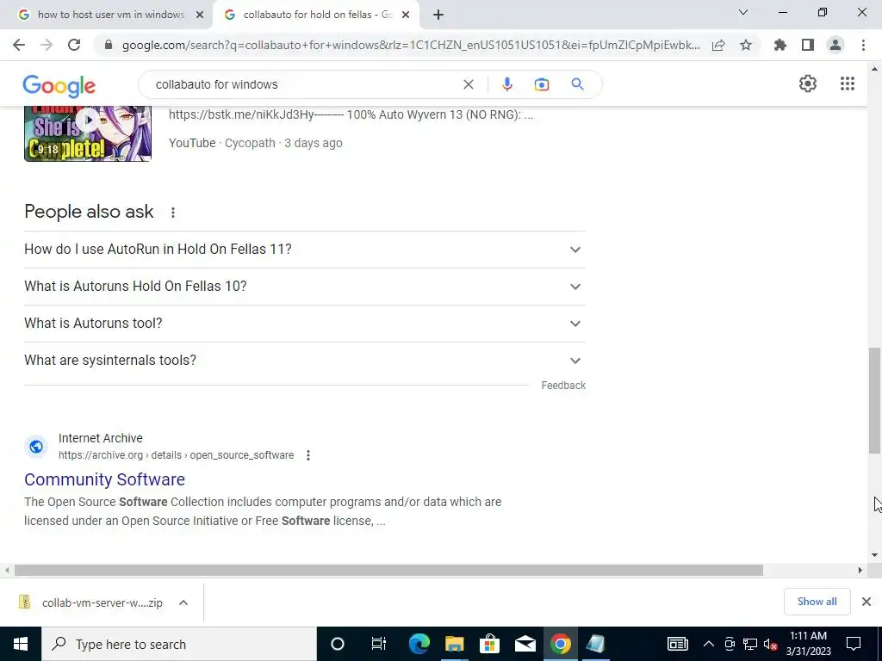Open the Windows Start menu

point(21,644)
